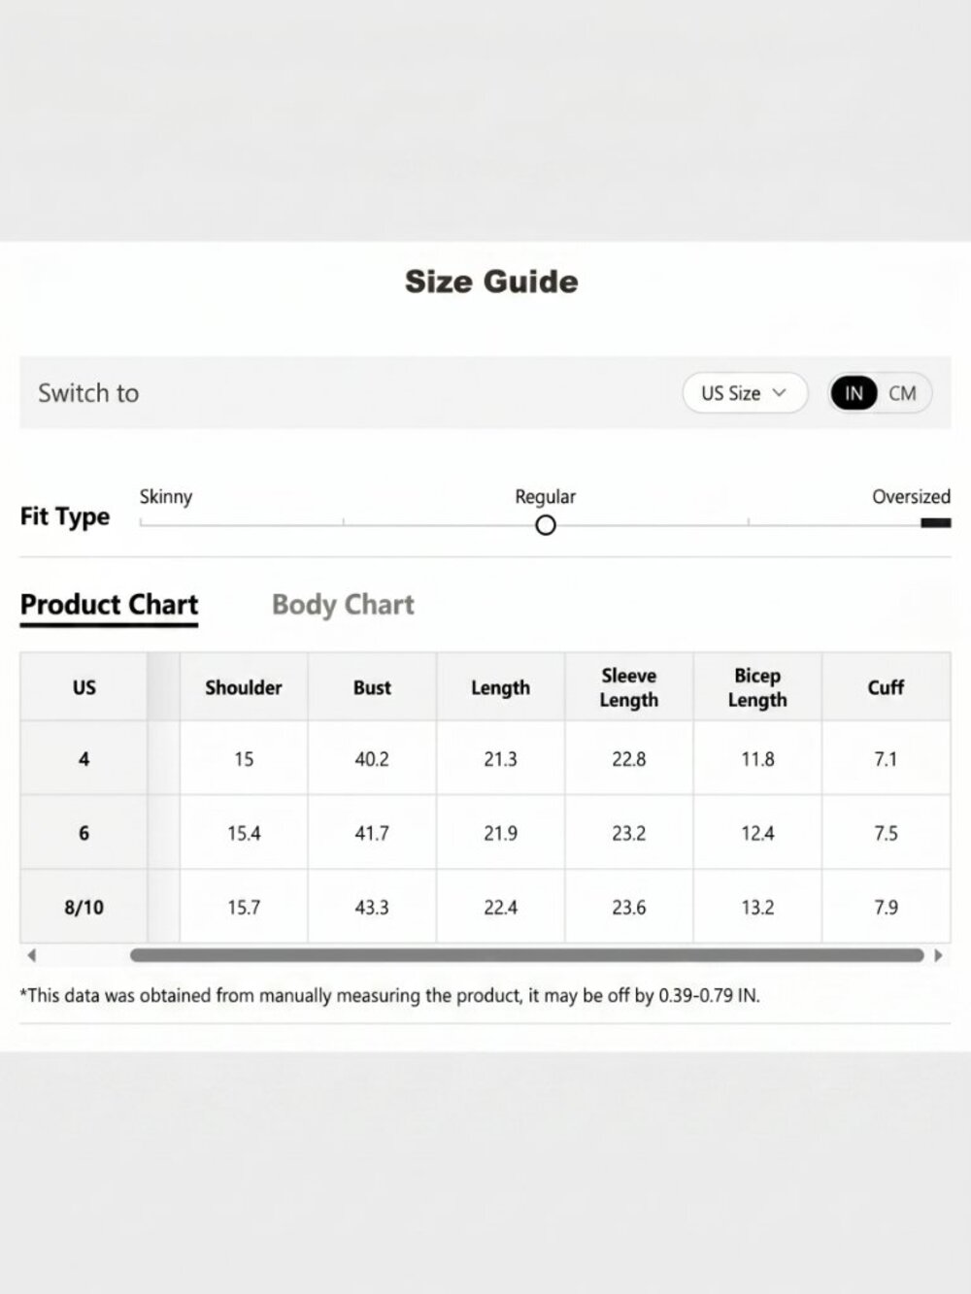Viewport: 971px width, 1294px height.
Task: Click the Bicep Length column header
Action: (x=757, y=687)
